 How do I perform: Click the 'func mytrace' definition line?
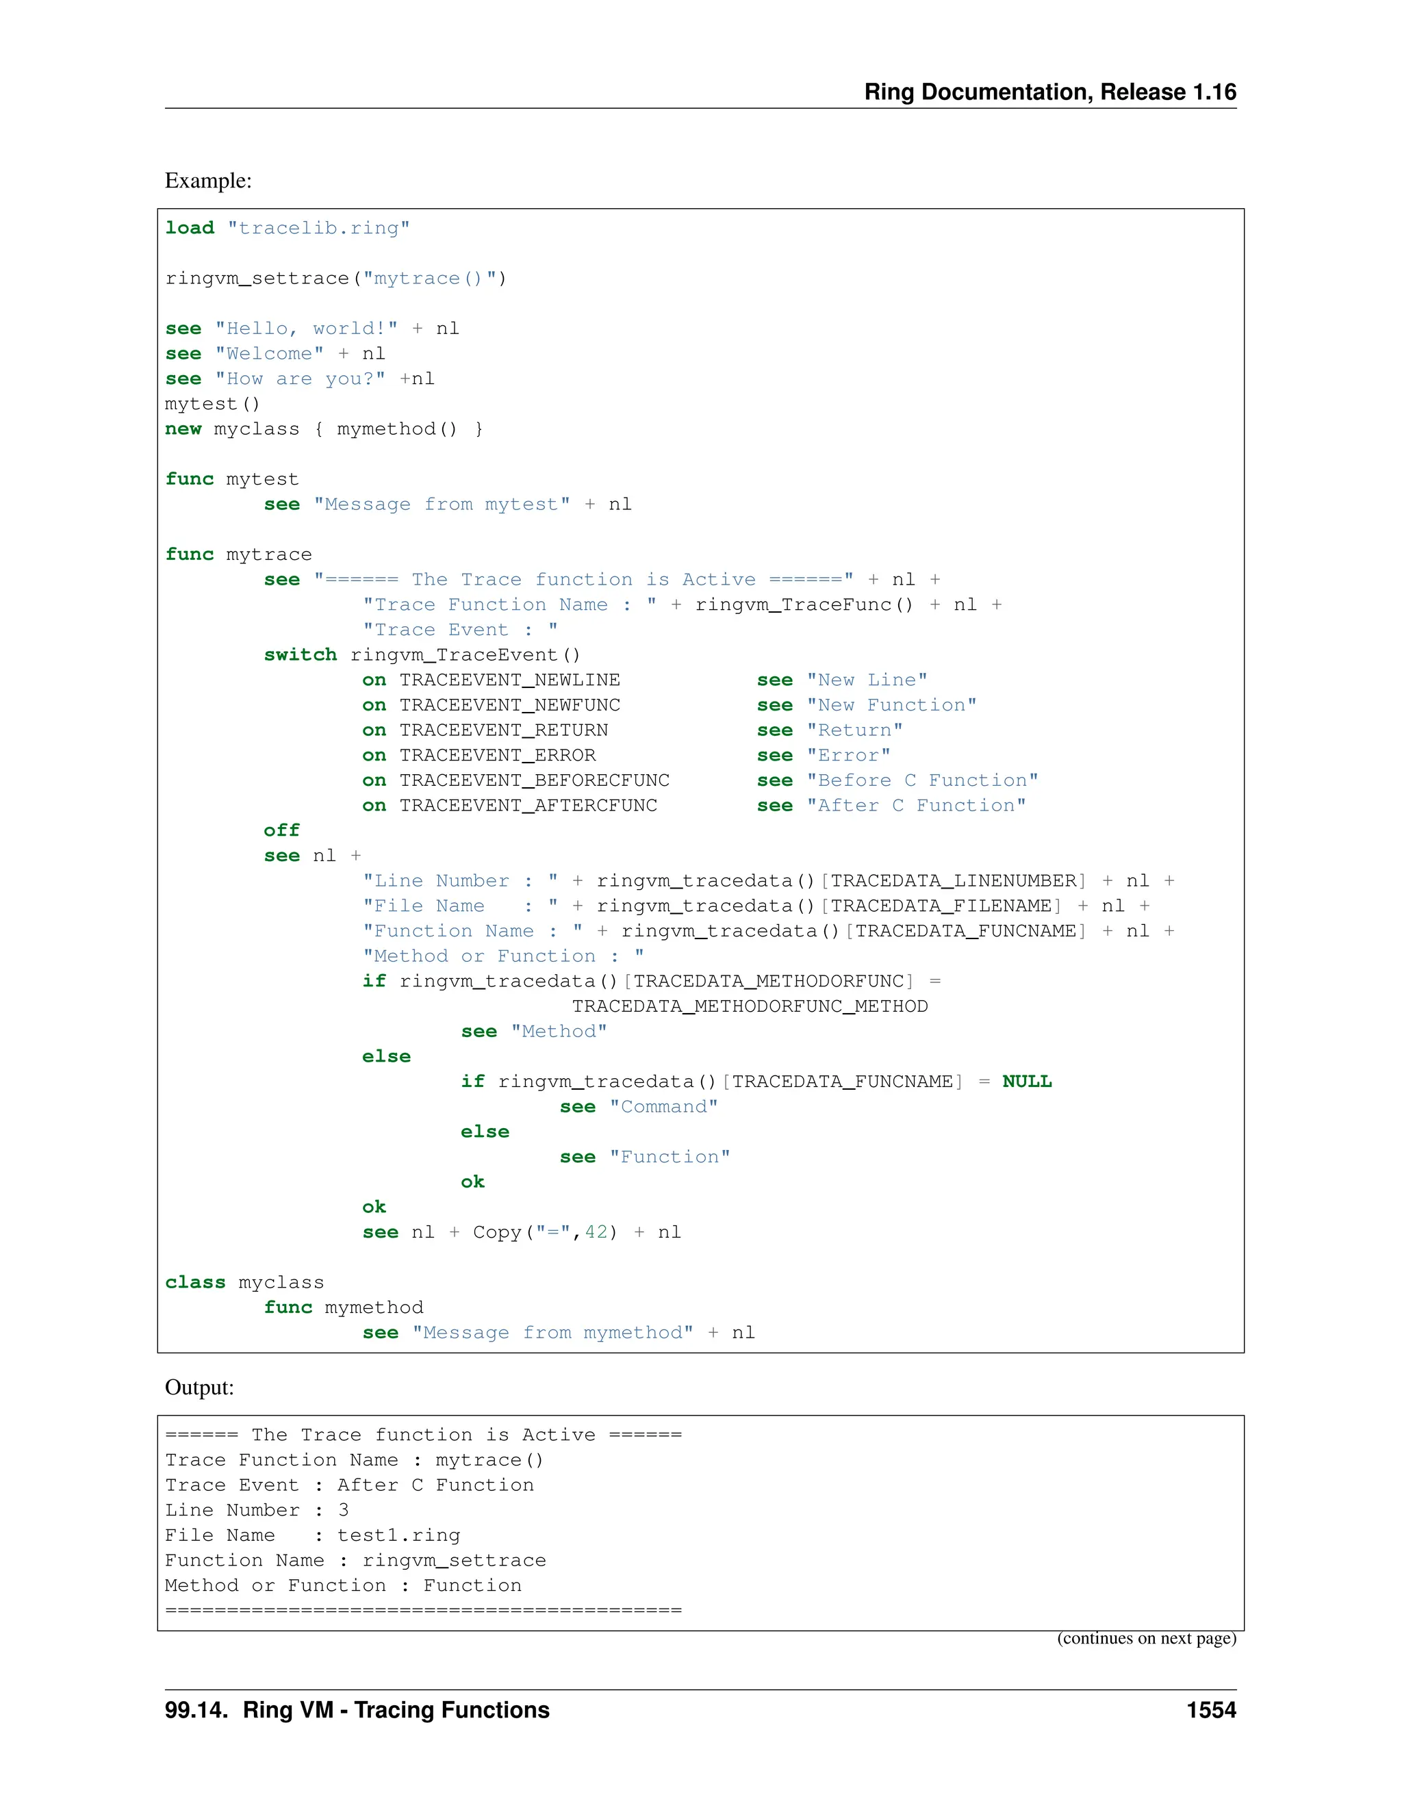click(x=238, y=555)
